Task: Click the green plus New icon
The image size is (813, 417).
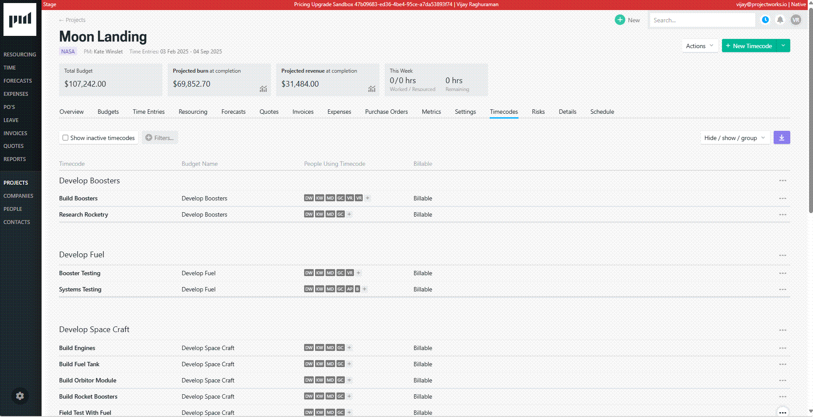Action: click(x=620, y=20)
